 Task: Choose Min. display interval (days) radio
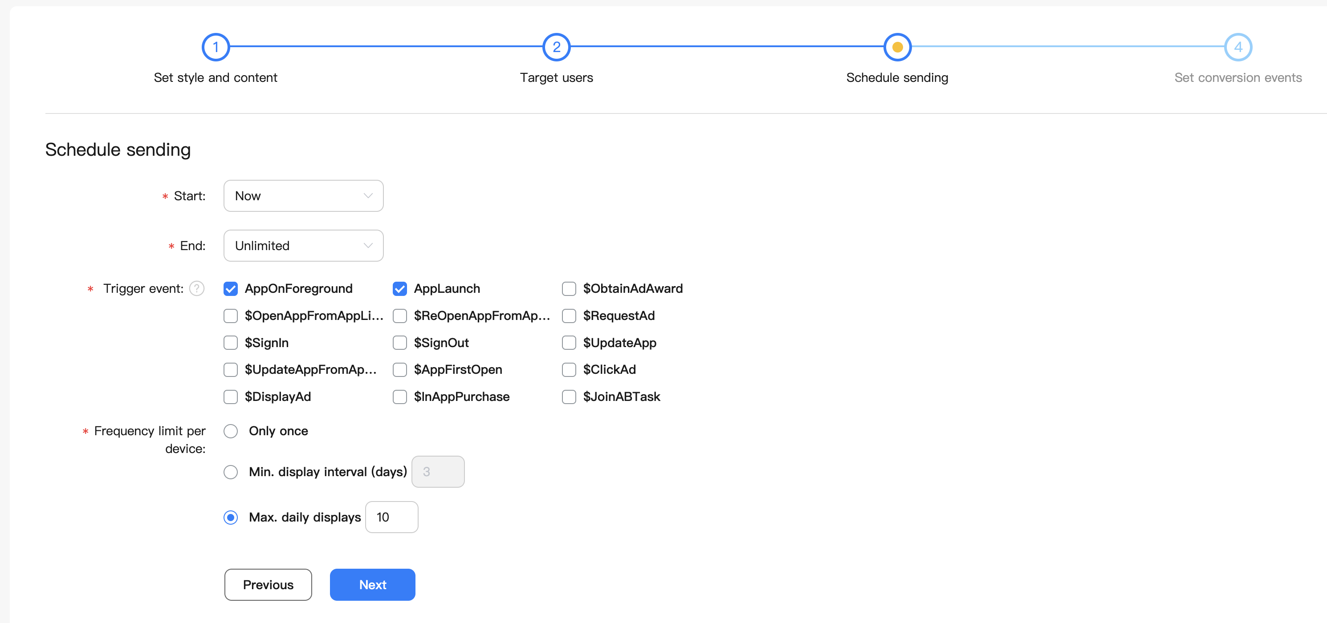(x=231, y=472)
